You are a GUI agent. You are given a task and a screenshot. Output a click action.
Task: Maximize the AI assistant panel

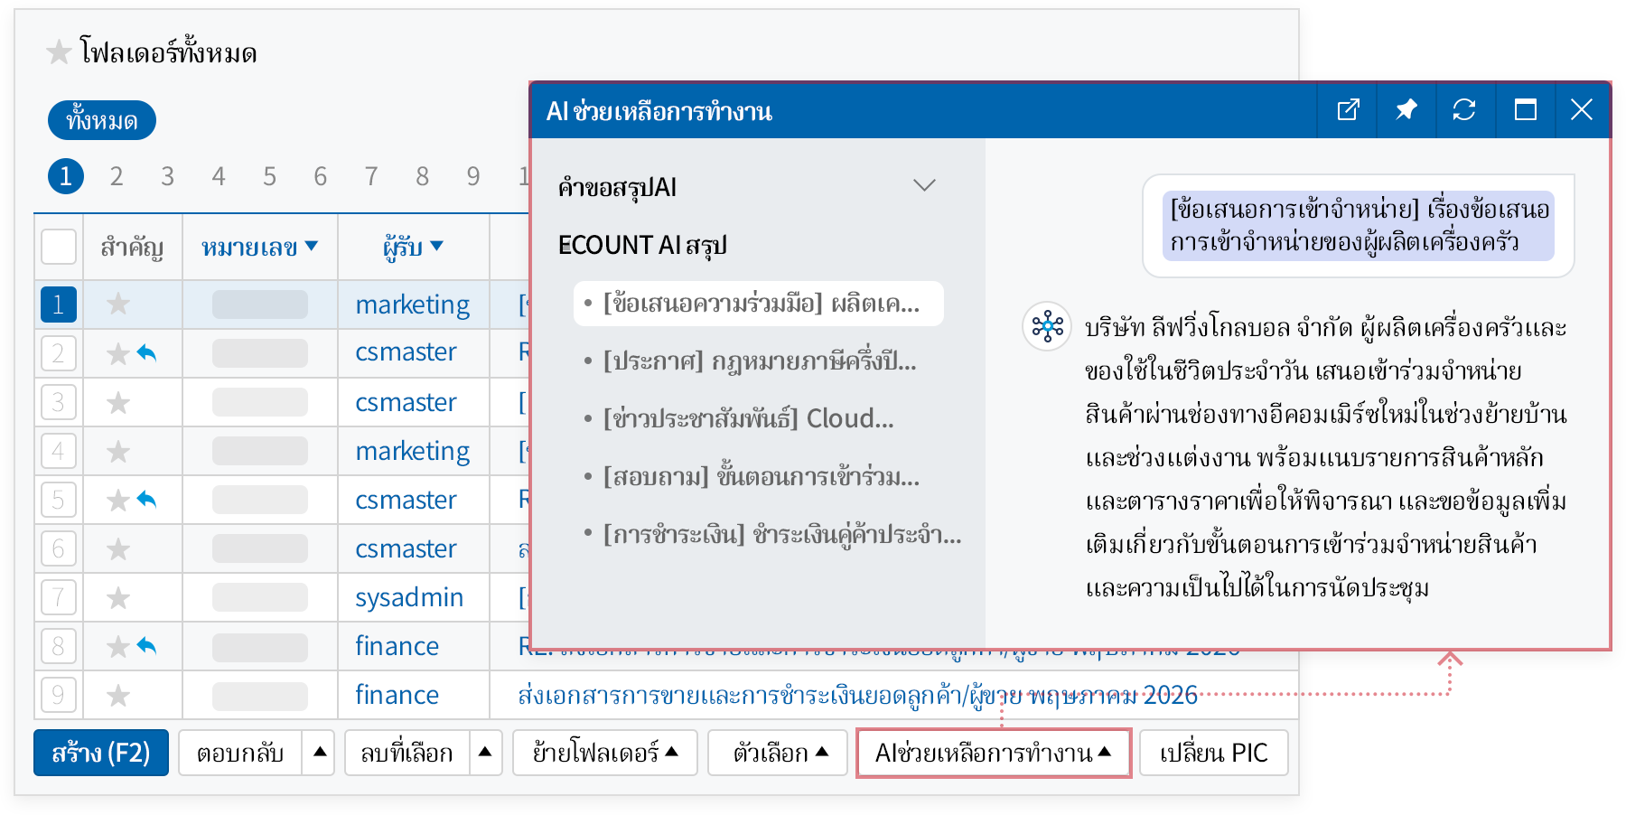coord(1525,110)
